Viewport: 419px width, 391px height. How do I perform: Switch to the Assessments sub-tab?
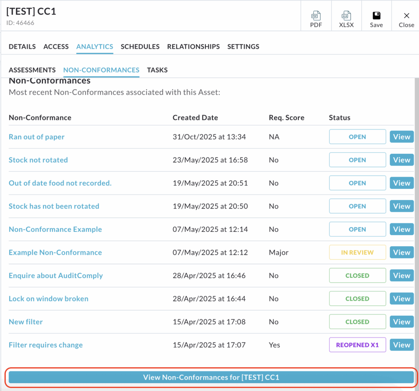32,70
